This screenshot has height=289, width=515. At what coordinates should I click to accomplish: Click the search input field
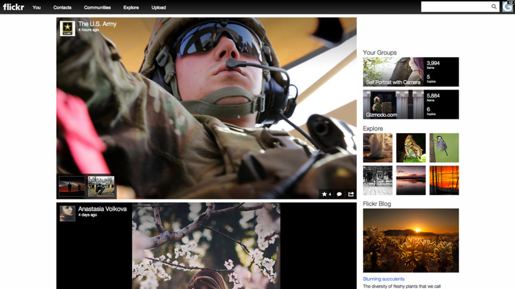coord(455,7)
